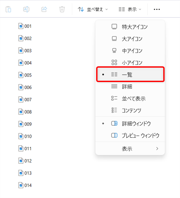Click the image file icon for 001
Screen dimensions: 180x198
tap(21, 26)
